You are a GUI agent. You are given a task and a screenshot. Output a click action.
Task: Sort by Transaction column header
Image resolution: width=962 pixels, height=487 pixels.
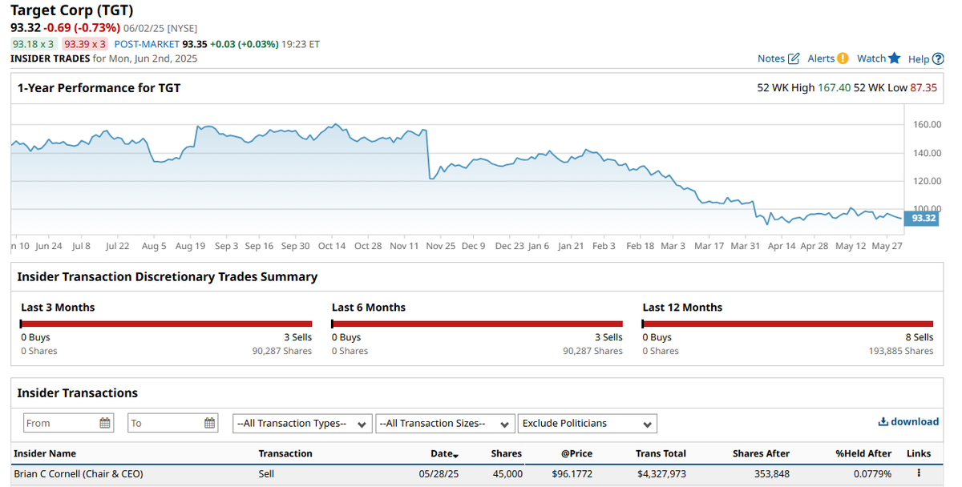pos(285,453)
